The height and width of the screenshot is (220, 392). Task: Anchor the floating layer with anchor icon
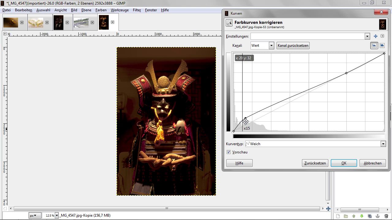pos(378,216)
